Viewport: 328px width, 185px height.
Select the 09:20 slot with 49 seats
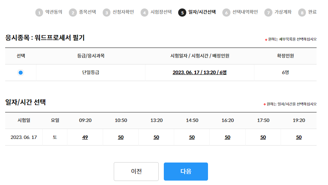[85, 137]
